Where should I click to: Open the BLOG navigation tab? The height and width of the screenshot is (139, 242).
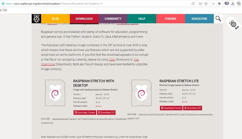pyautogui.click(x=55, y=19)
